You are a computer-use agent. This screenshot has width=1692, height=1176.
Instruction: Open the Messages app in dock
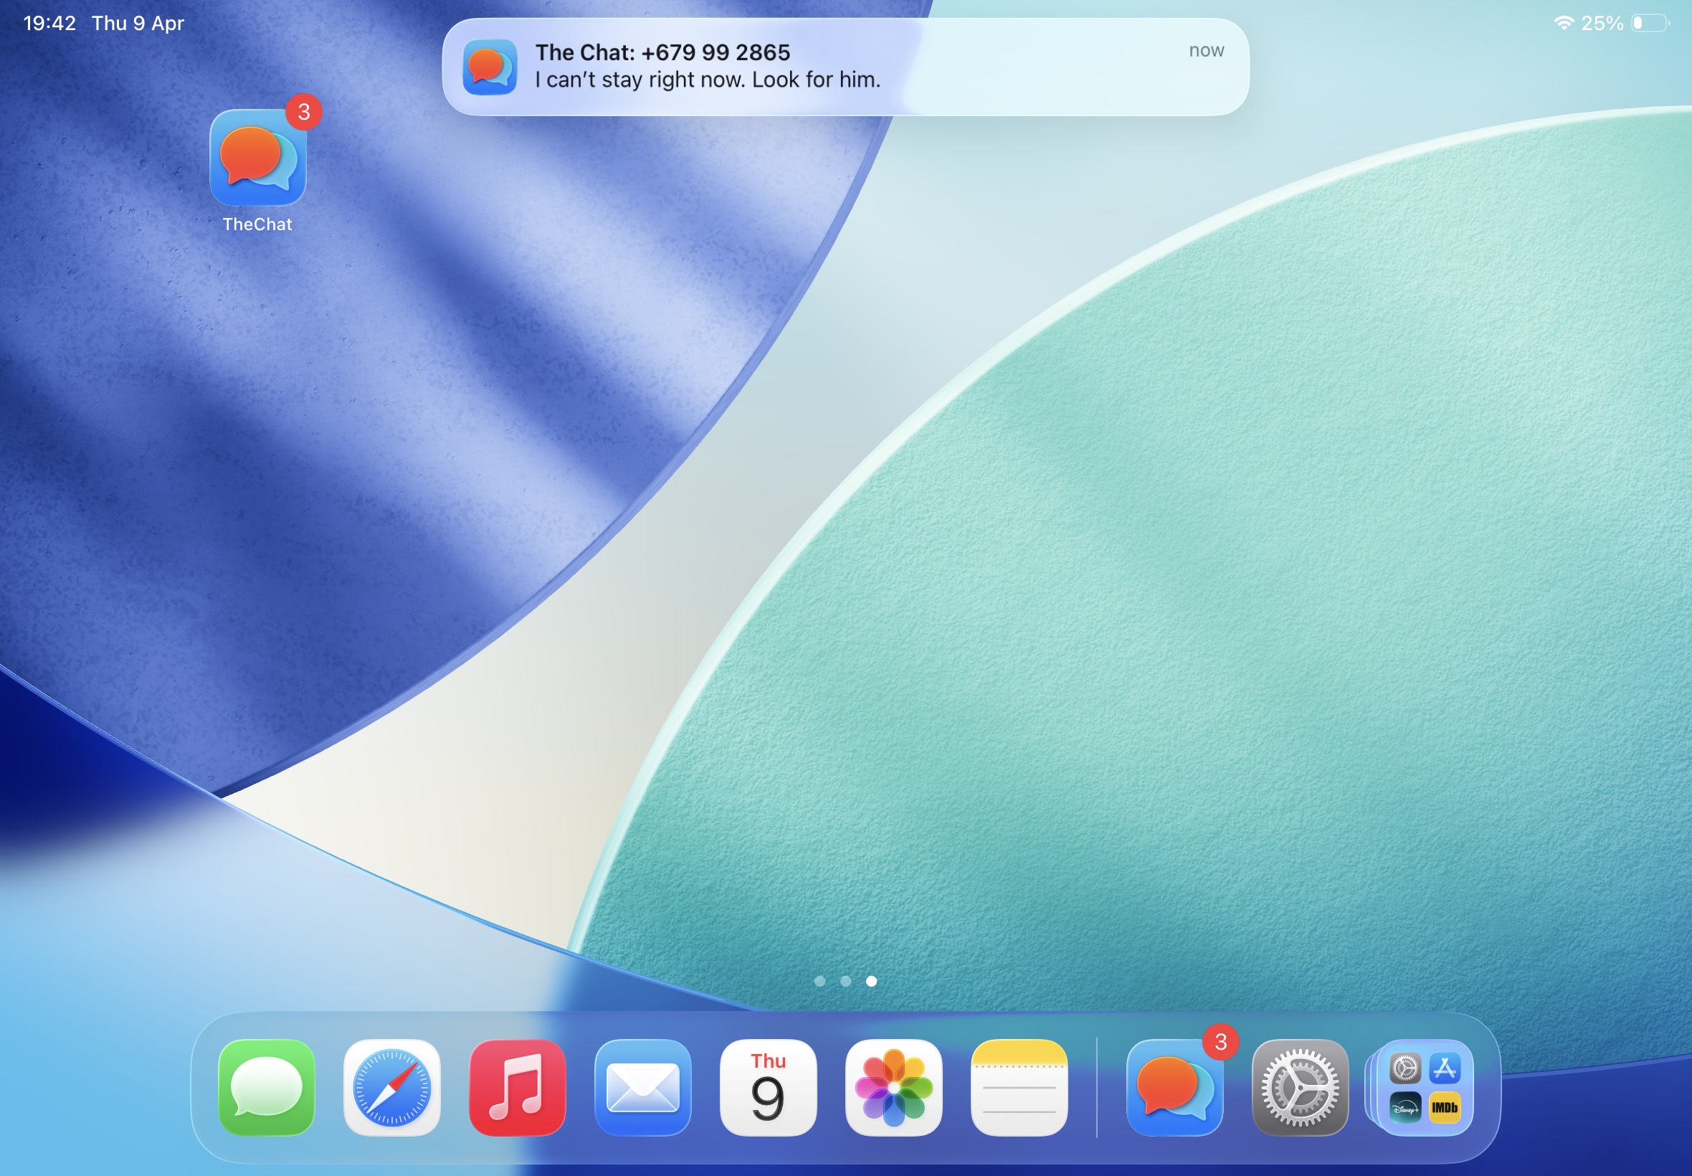(267, 1088)
